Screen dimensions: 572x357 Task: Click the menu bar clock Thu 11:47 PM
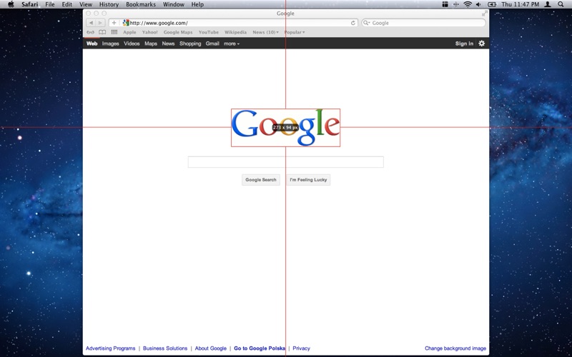[x=521, y=4]
